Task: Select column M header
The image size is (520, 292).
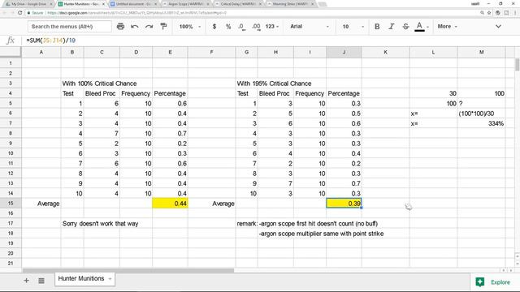Action: (x=481, y=52)
